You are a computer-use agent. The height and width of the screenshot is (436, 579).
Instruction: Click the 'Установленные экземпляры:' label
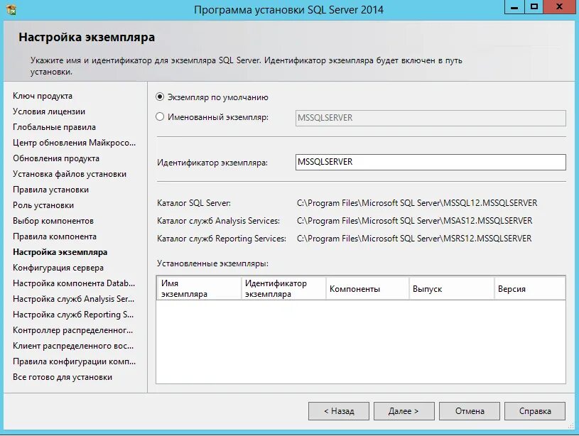coord(212,263)
